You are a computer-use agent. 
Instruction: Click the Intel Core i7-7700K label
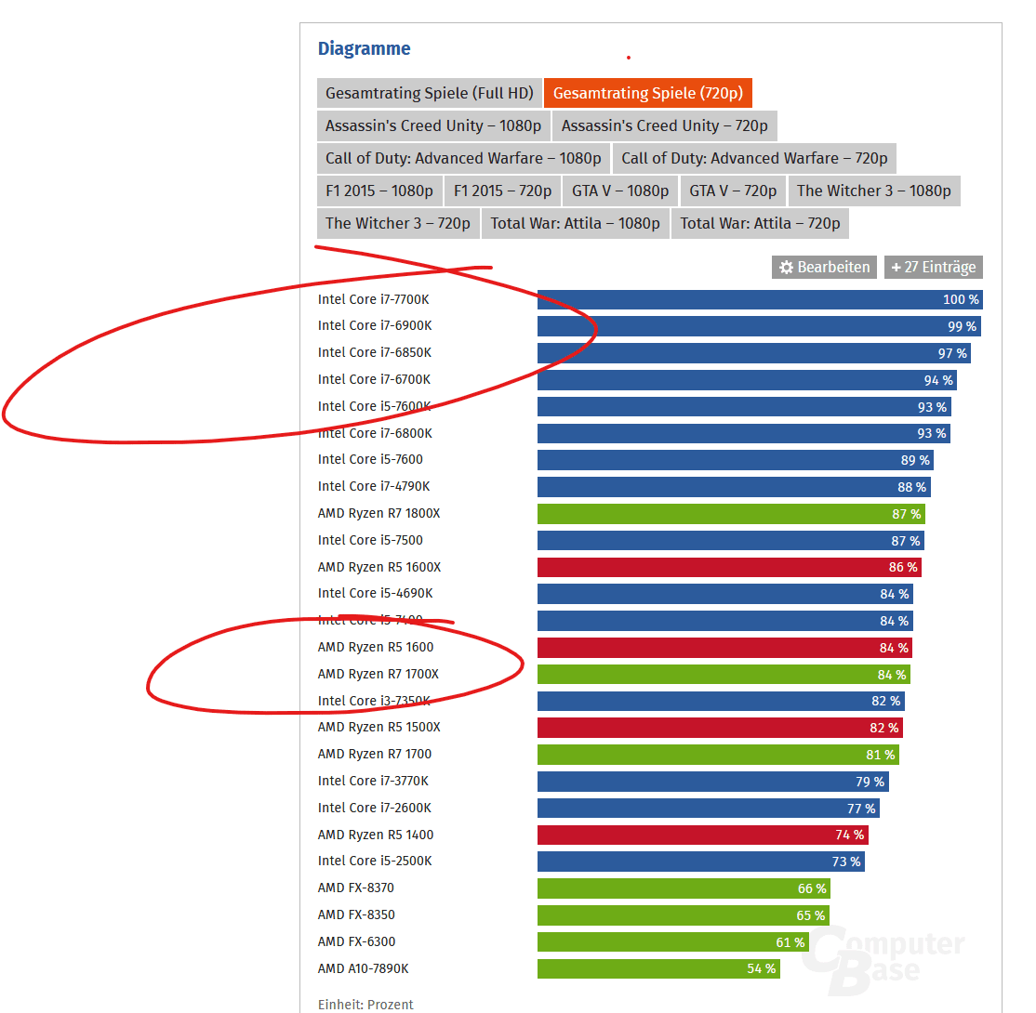[x=373, y=299]
